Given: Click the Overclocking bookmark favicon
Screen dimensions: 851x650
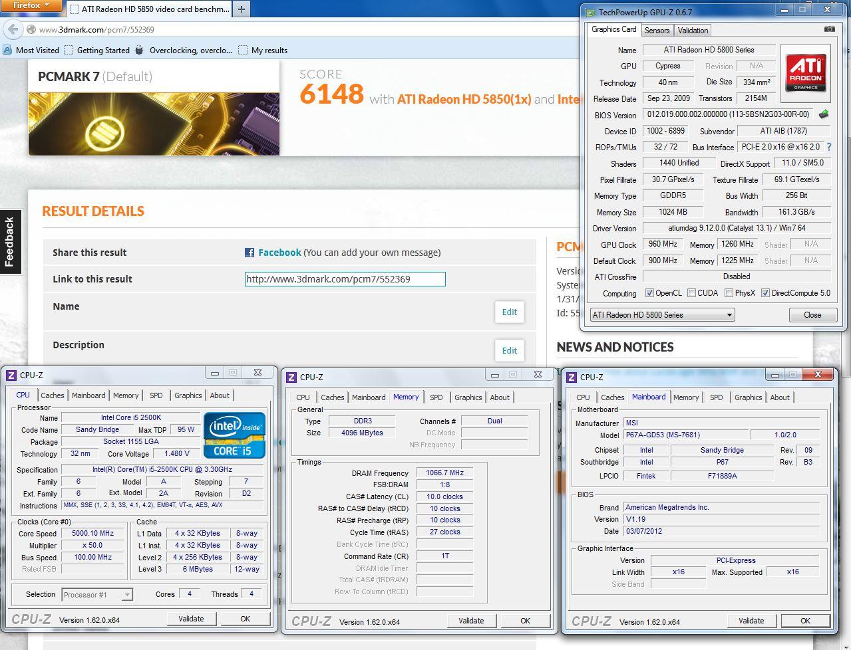Looking at the screenshot, I should click(139, 50).
